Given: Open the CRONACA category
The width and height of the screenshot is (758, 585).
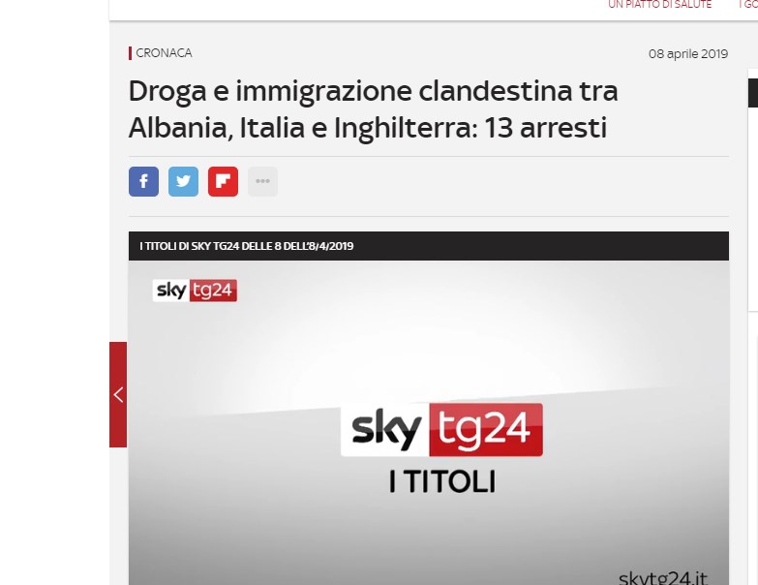Looking at the screenshot, I should [164, 52].
